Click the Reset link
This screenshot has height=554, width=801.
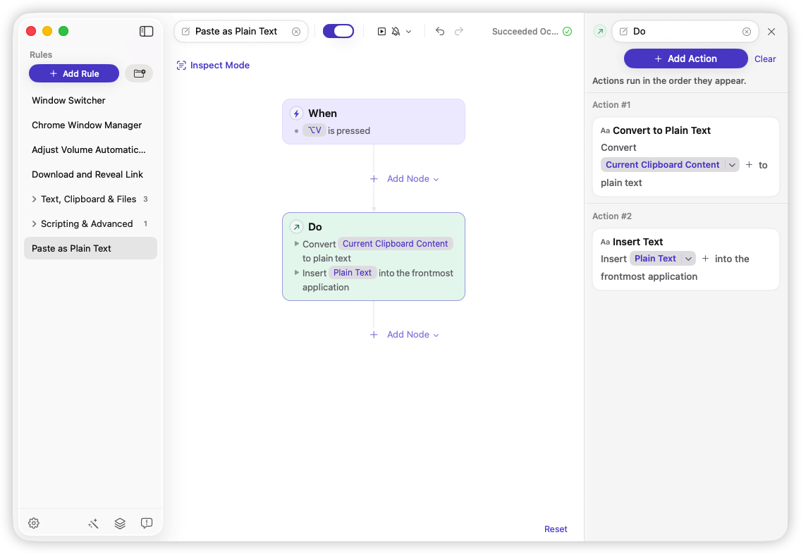point(556,529)
